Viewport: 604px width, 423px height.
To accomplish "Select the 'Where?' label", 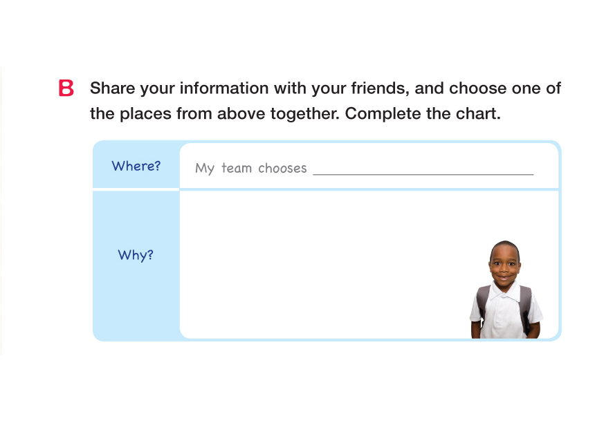I will pyautogui.click(x=136, y=167).
